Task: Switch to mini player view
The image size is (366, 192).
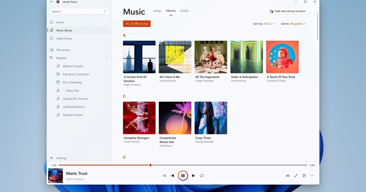Action: tap(304, 176)
